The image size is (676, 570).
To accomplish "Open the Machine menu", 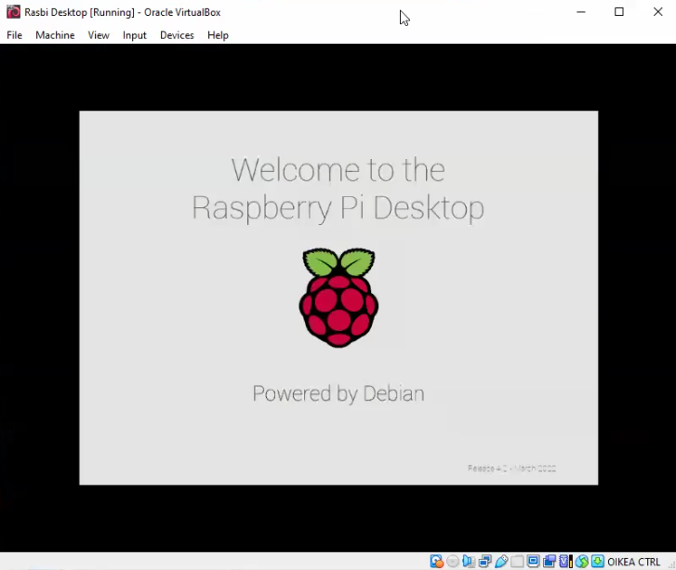I will pos(55,35).
